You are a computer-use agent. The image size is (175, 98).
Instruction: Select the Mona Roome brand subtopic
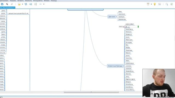(129, 84)
